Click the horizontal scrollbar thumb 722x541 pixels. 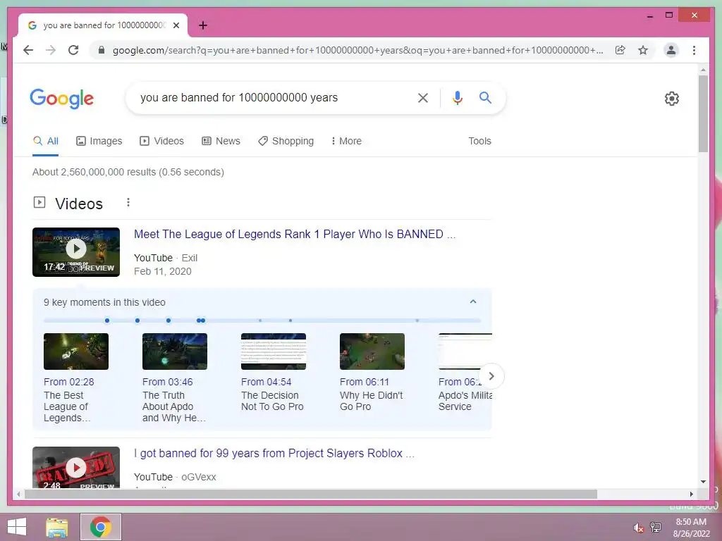(x=311, y=494)
